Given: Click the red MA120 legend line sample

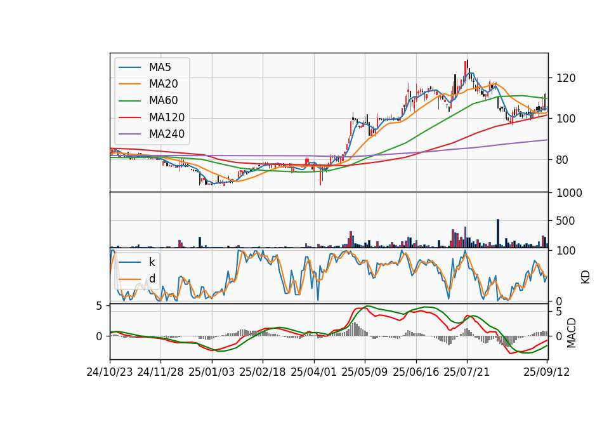Looking at the screenshot, I should (129, 117).
